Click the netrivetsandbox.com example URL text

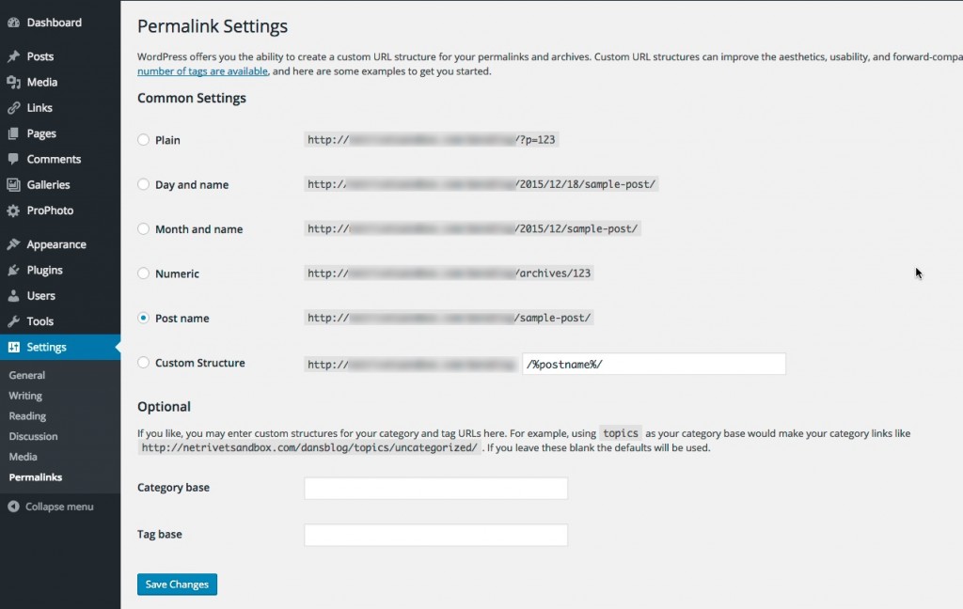click(308, 447)
